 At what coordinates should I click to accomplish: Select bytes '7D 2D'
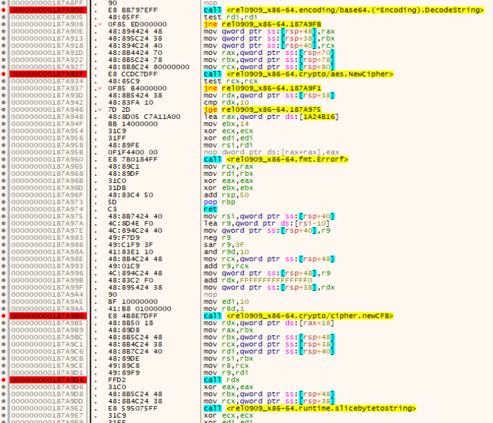[119, 110]
